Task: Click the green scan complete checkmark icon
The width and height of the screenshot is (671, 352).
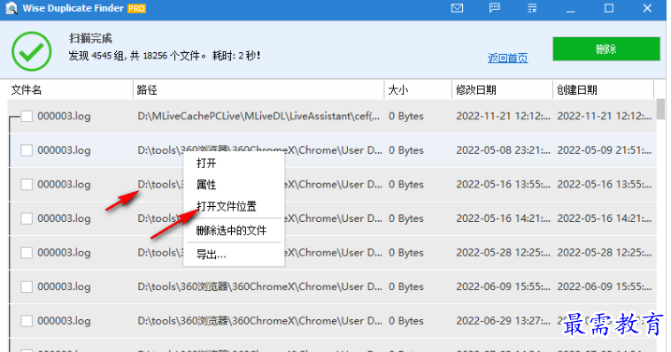Action: click(x=32, y=51)
